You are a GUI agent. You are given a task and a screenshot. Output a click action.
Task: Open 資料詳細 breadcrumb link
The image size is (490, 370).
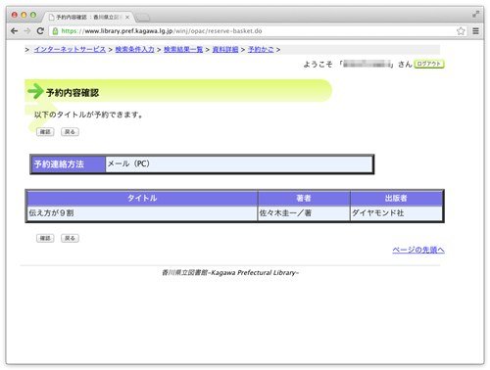coord(225,49)
